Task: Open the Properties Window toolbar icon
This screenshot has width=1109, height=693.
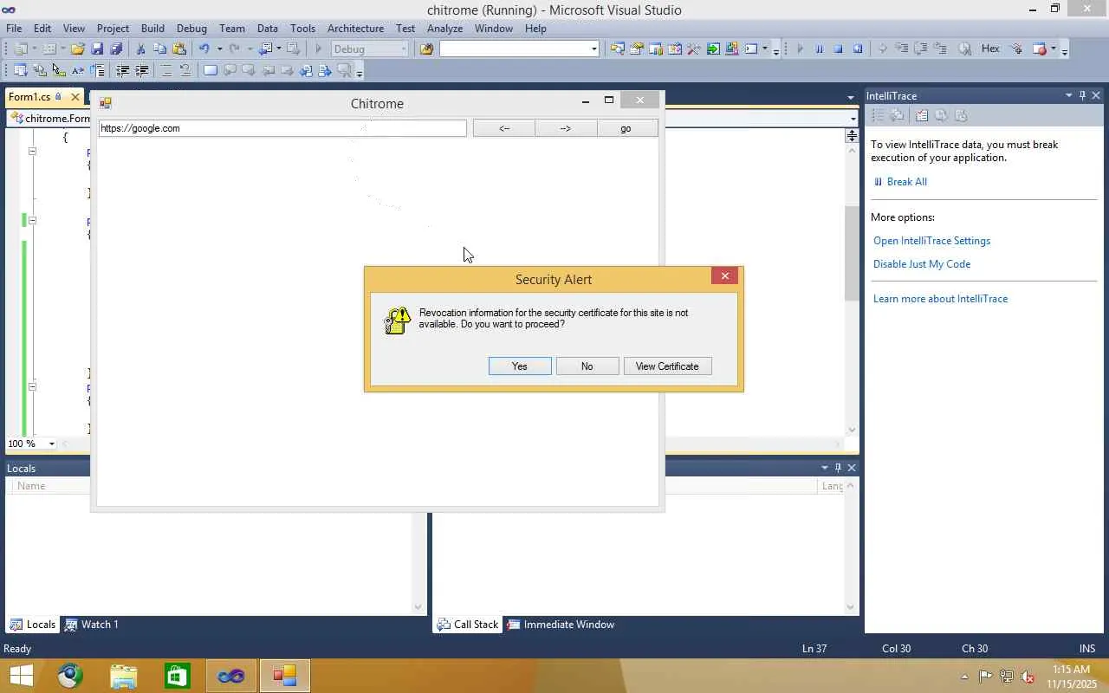Action: click(637, 49)
